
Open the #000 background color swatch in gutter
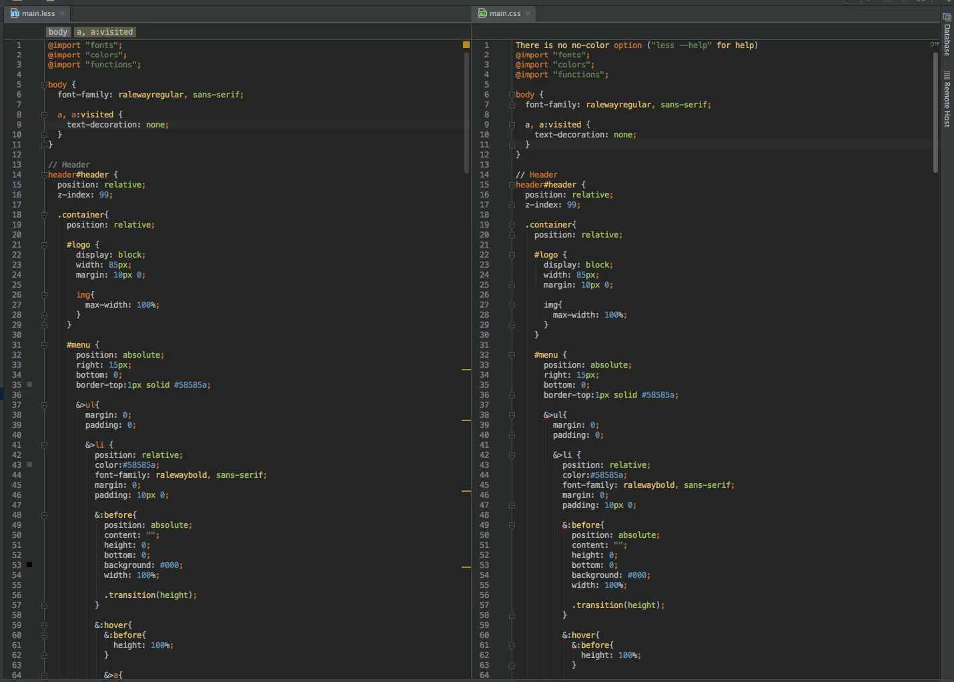(x=29, y=565)
